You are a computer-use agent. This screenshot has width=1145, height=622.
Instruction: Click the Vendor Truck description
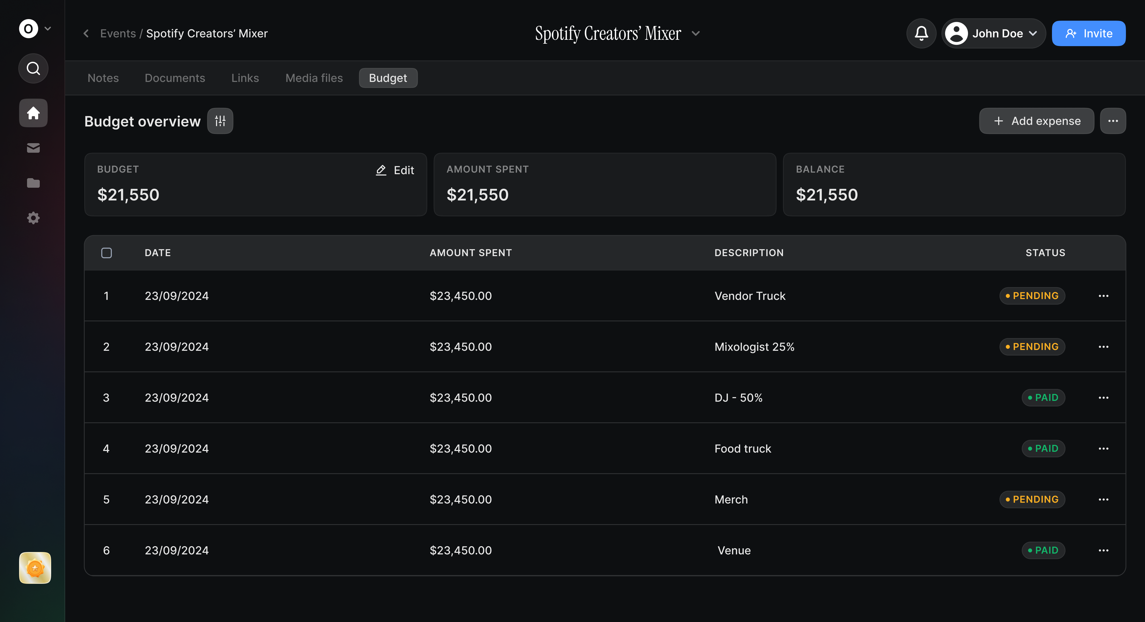(750, 296)
